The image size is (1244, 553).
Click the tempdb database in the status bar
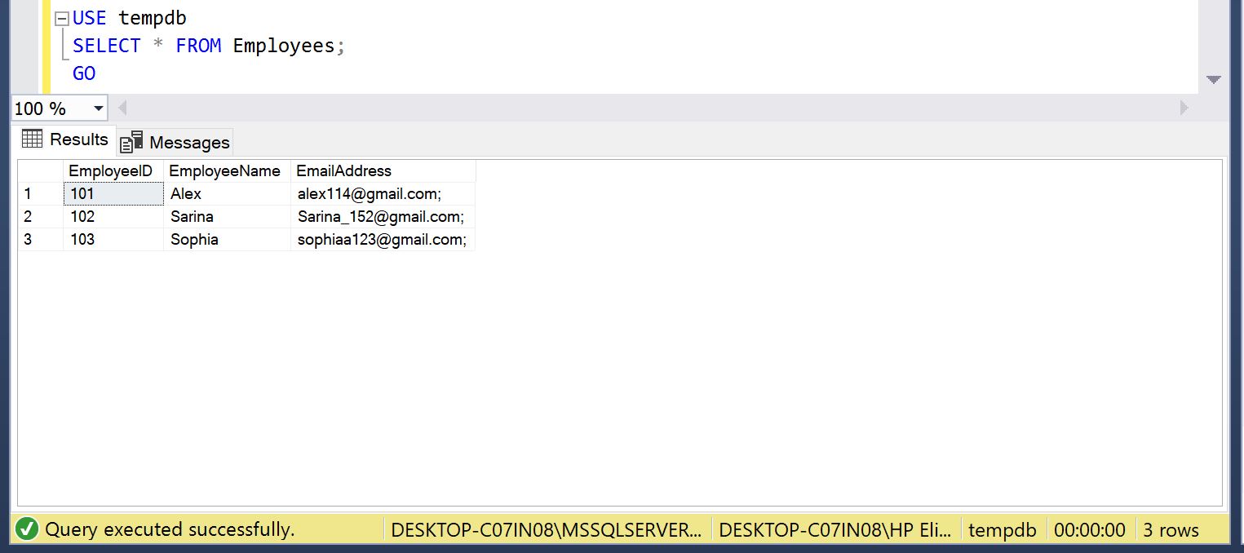pyautogui.click(x=1002, y=530)
